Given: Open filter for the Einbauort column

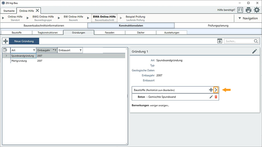Looking at the screenshot, I should 81,50.
